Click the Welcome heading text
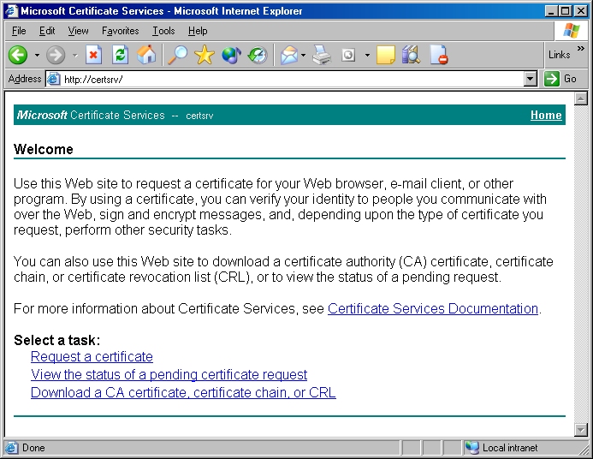 [44, 149]
